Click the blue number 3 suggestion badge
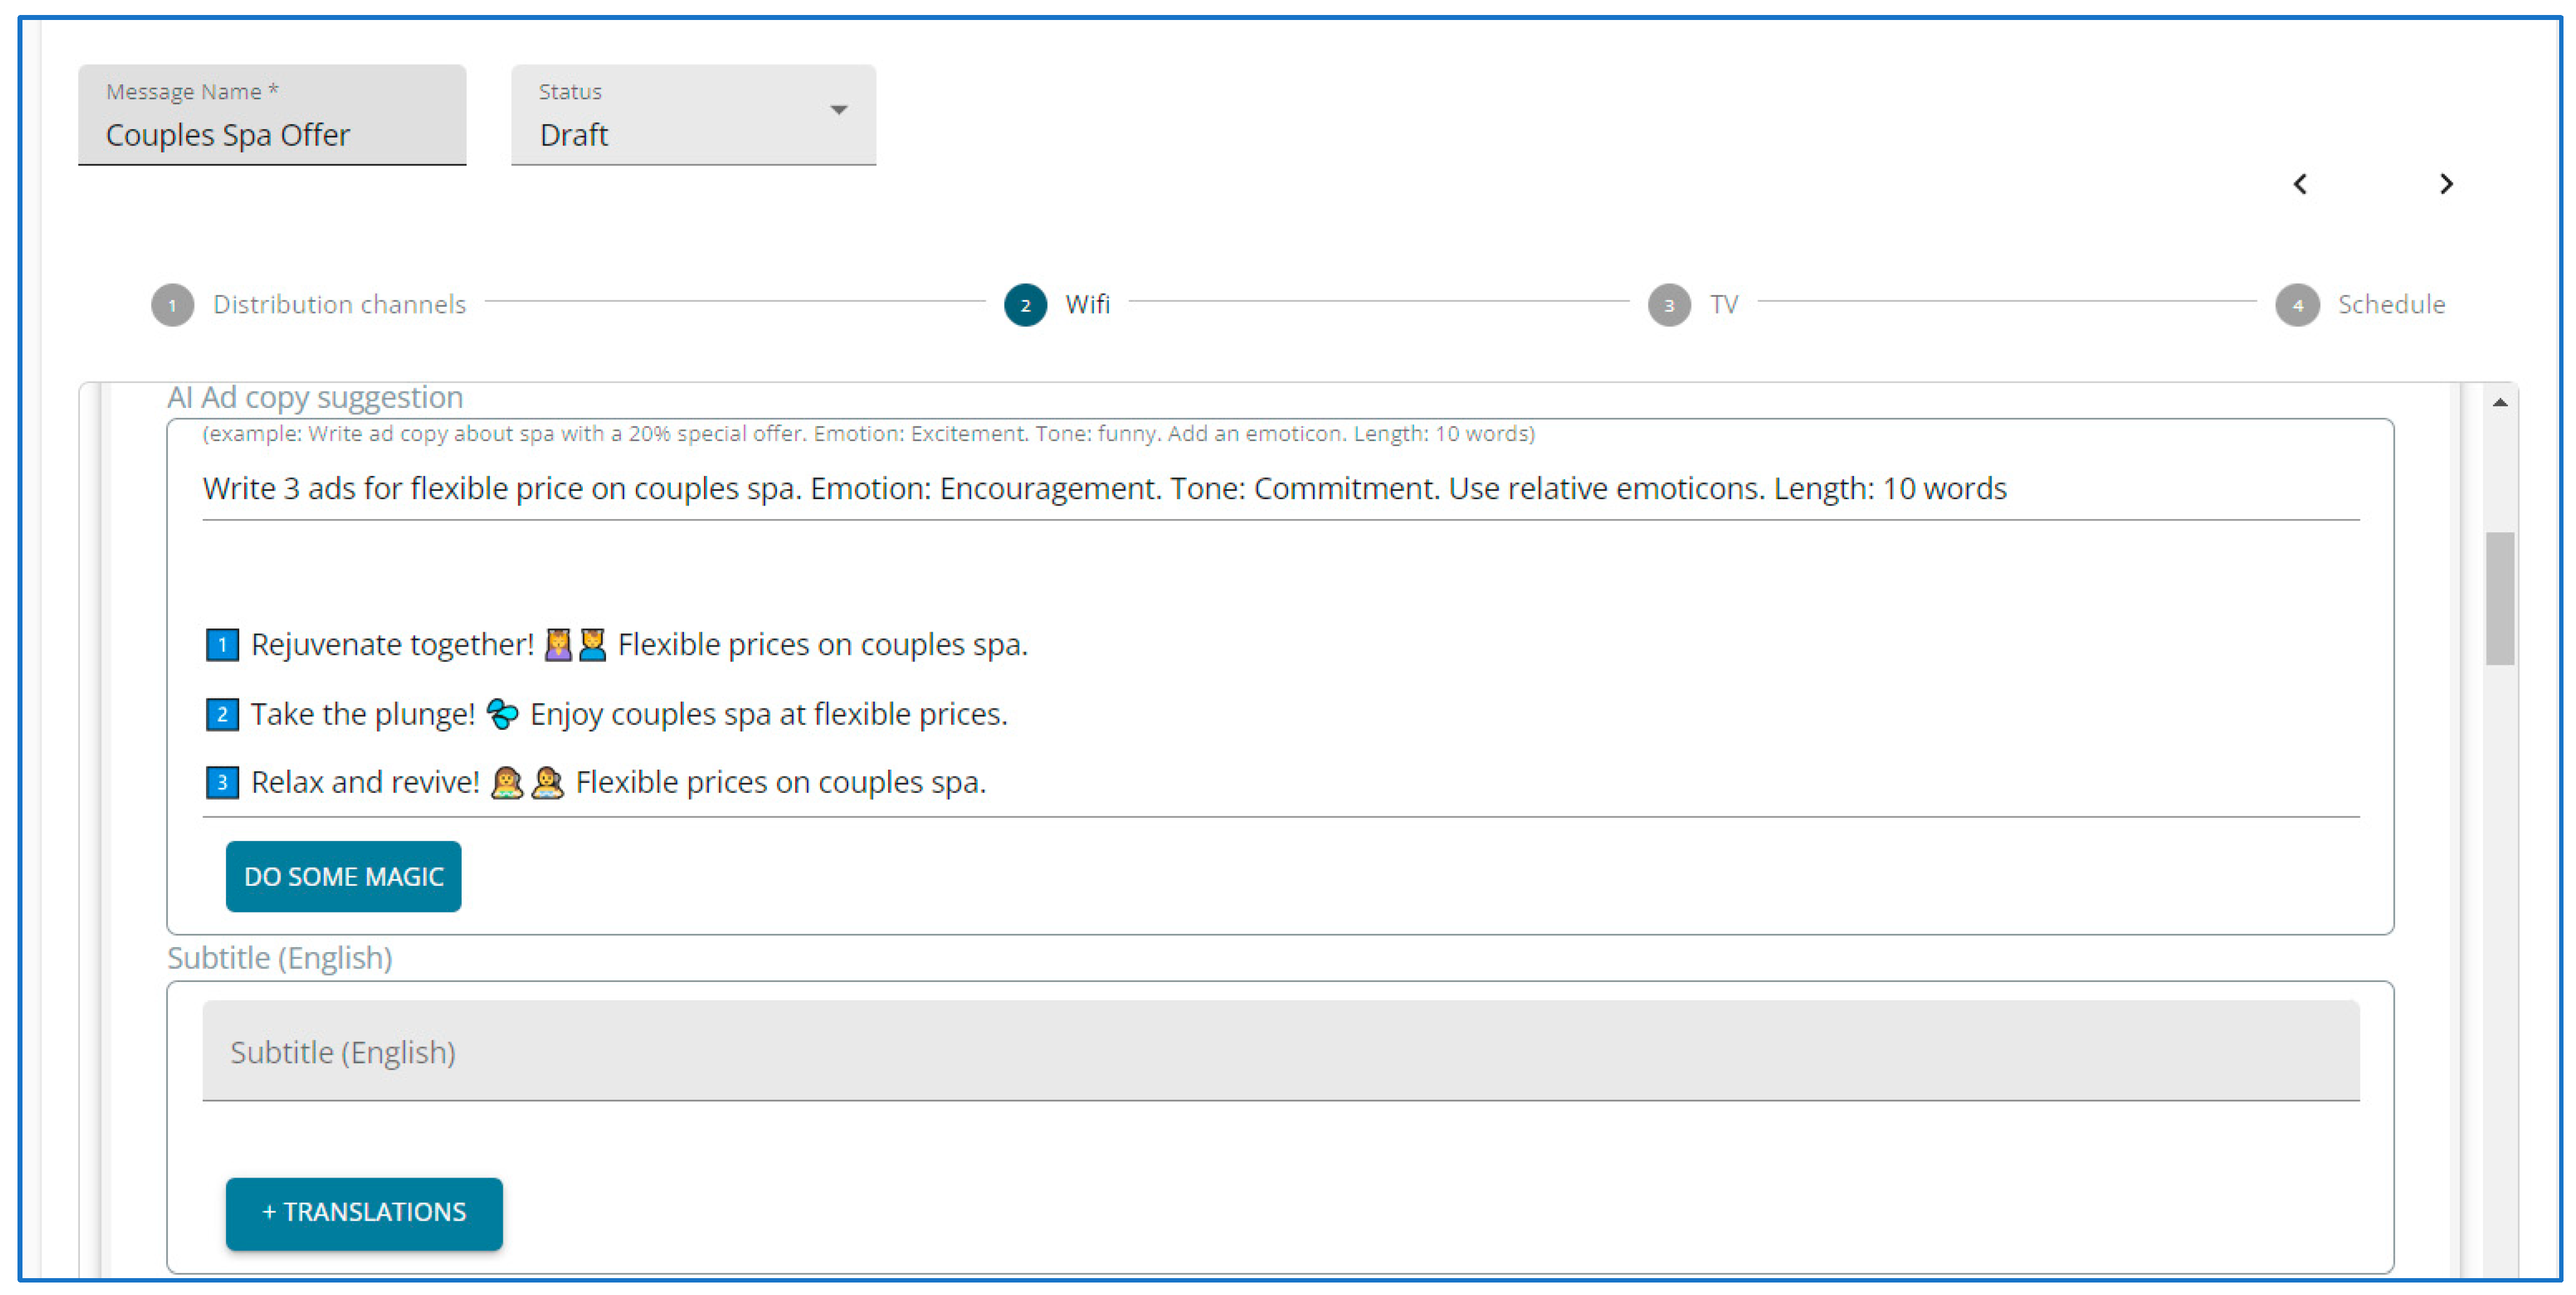 222,782
